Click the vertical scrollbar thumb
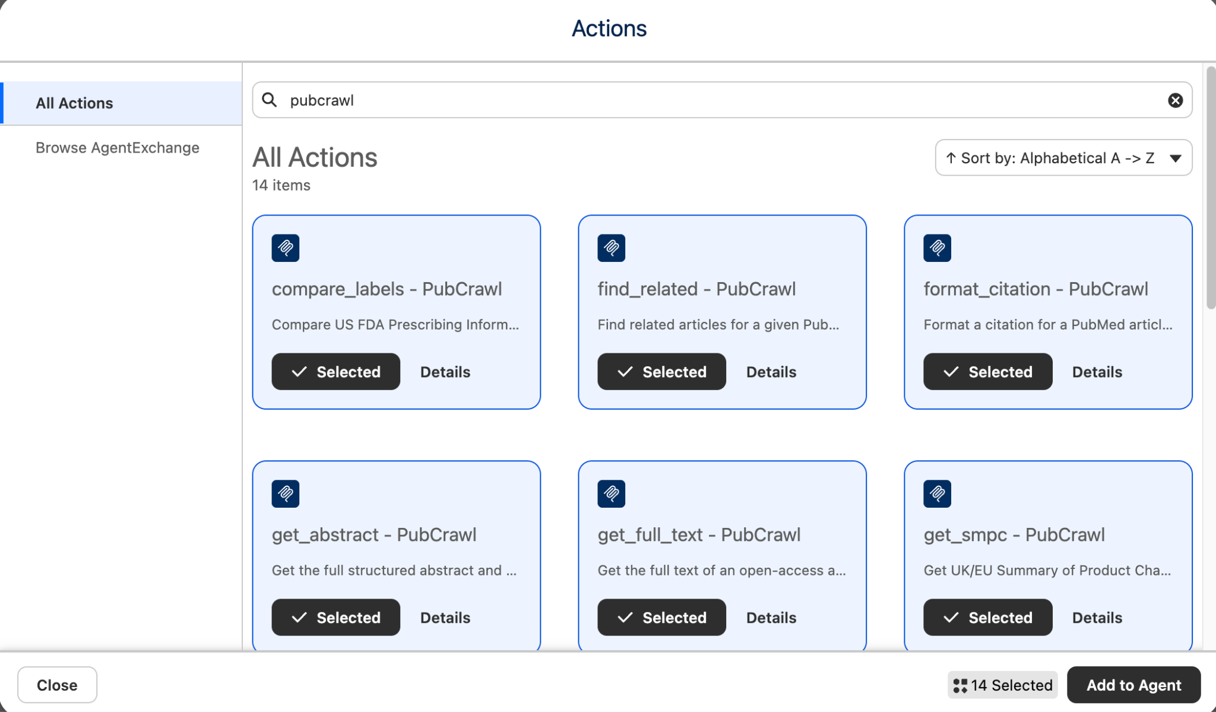This screenshot has height=712, width=1216. click(x=1211, y=188)
